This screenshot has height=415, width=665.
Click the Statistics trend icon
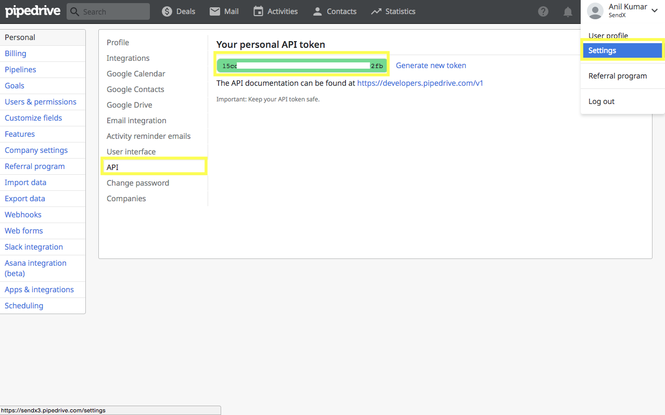tap(376, 11)
